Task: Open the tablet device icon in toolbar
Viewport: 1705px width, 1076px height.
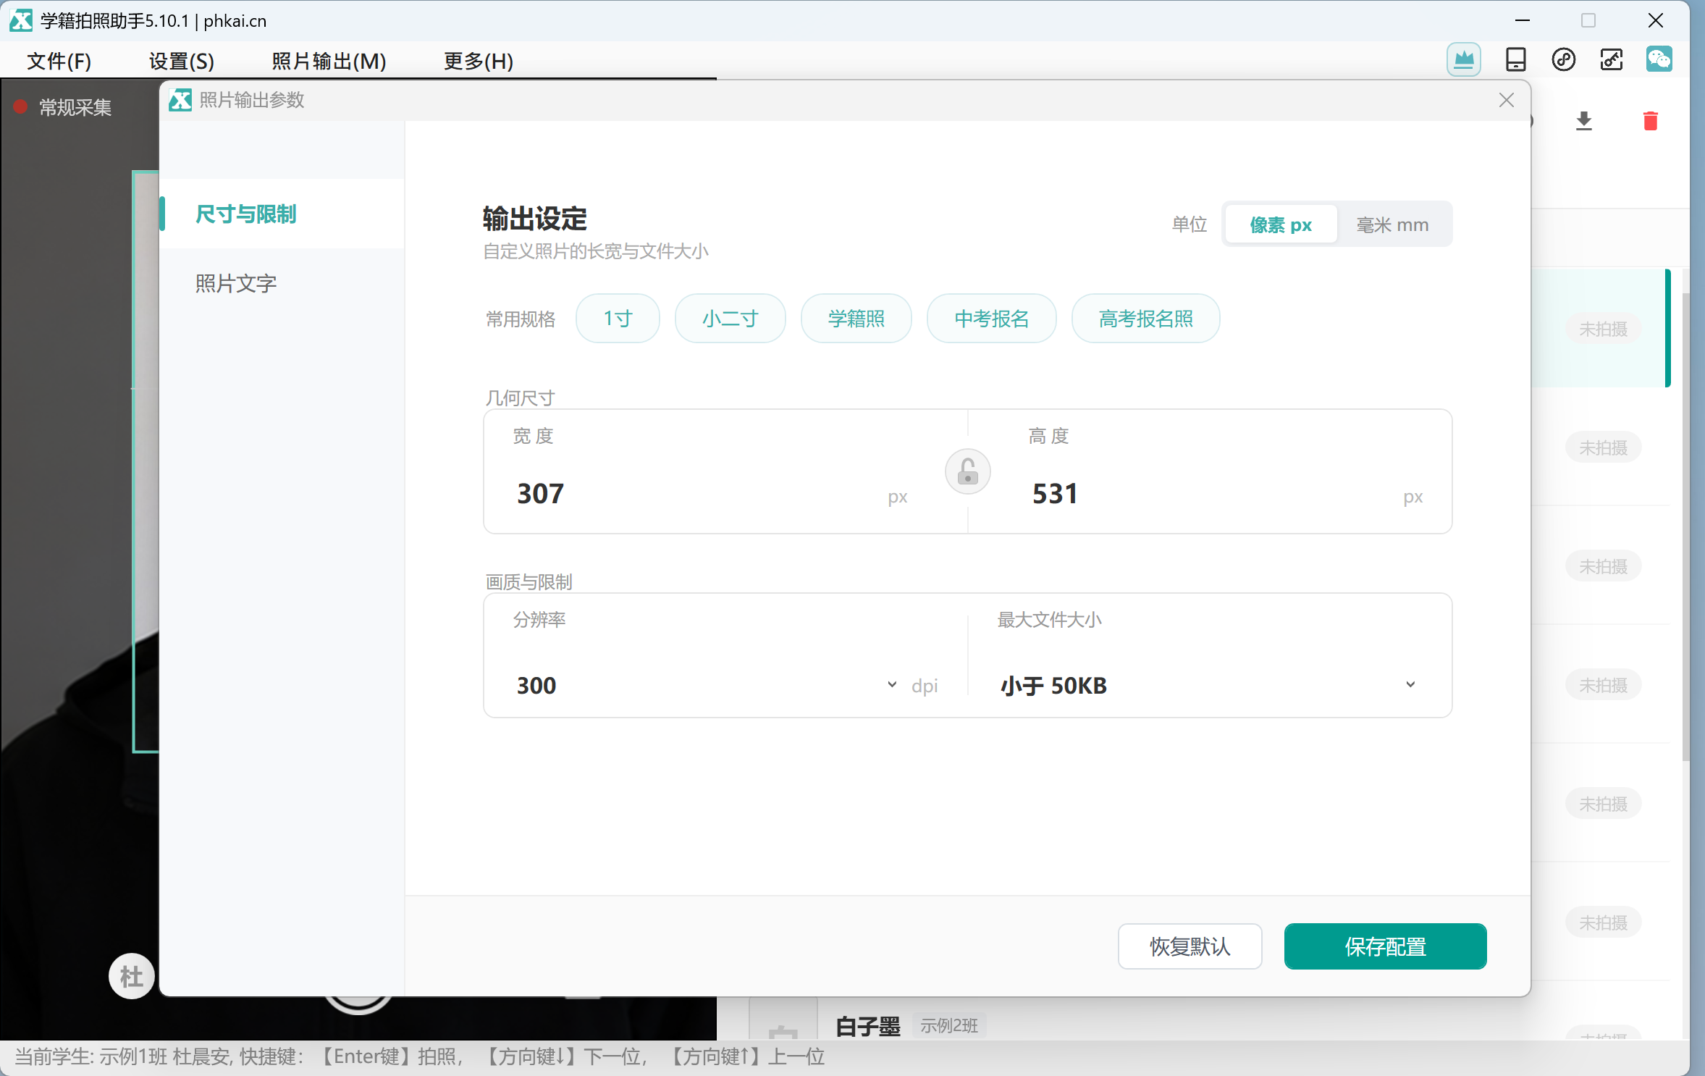Action: click(1515, 59)
